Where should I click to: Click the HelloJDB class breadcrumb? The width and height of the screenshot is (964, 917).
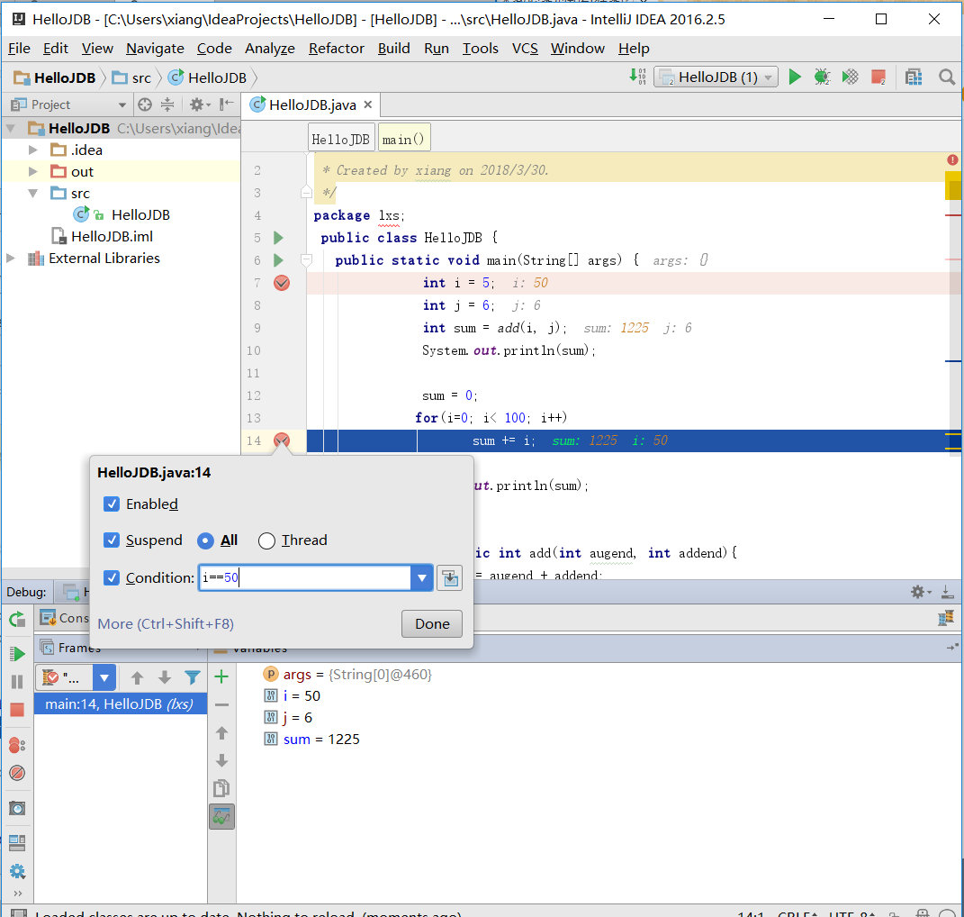tap(340, 139)
